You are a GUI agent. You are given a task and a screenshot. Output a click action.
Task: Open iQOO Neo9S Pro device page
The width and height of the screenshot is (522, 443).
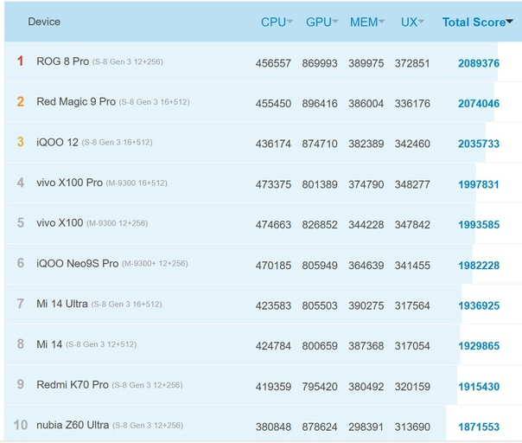coord(77,263)
